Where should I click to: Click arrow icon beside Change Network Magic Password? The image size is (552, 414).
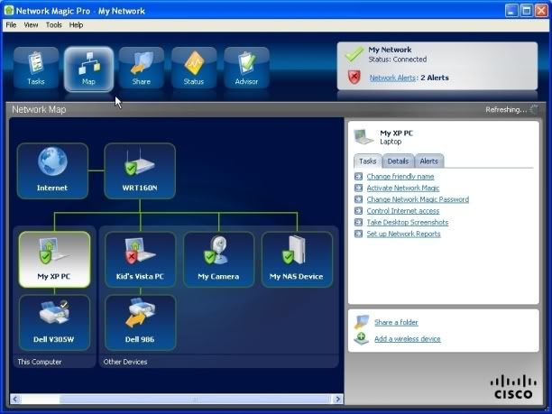coord(358,199)
